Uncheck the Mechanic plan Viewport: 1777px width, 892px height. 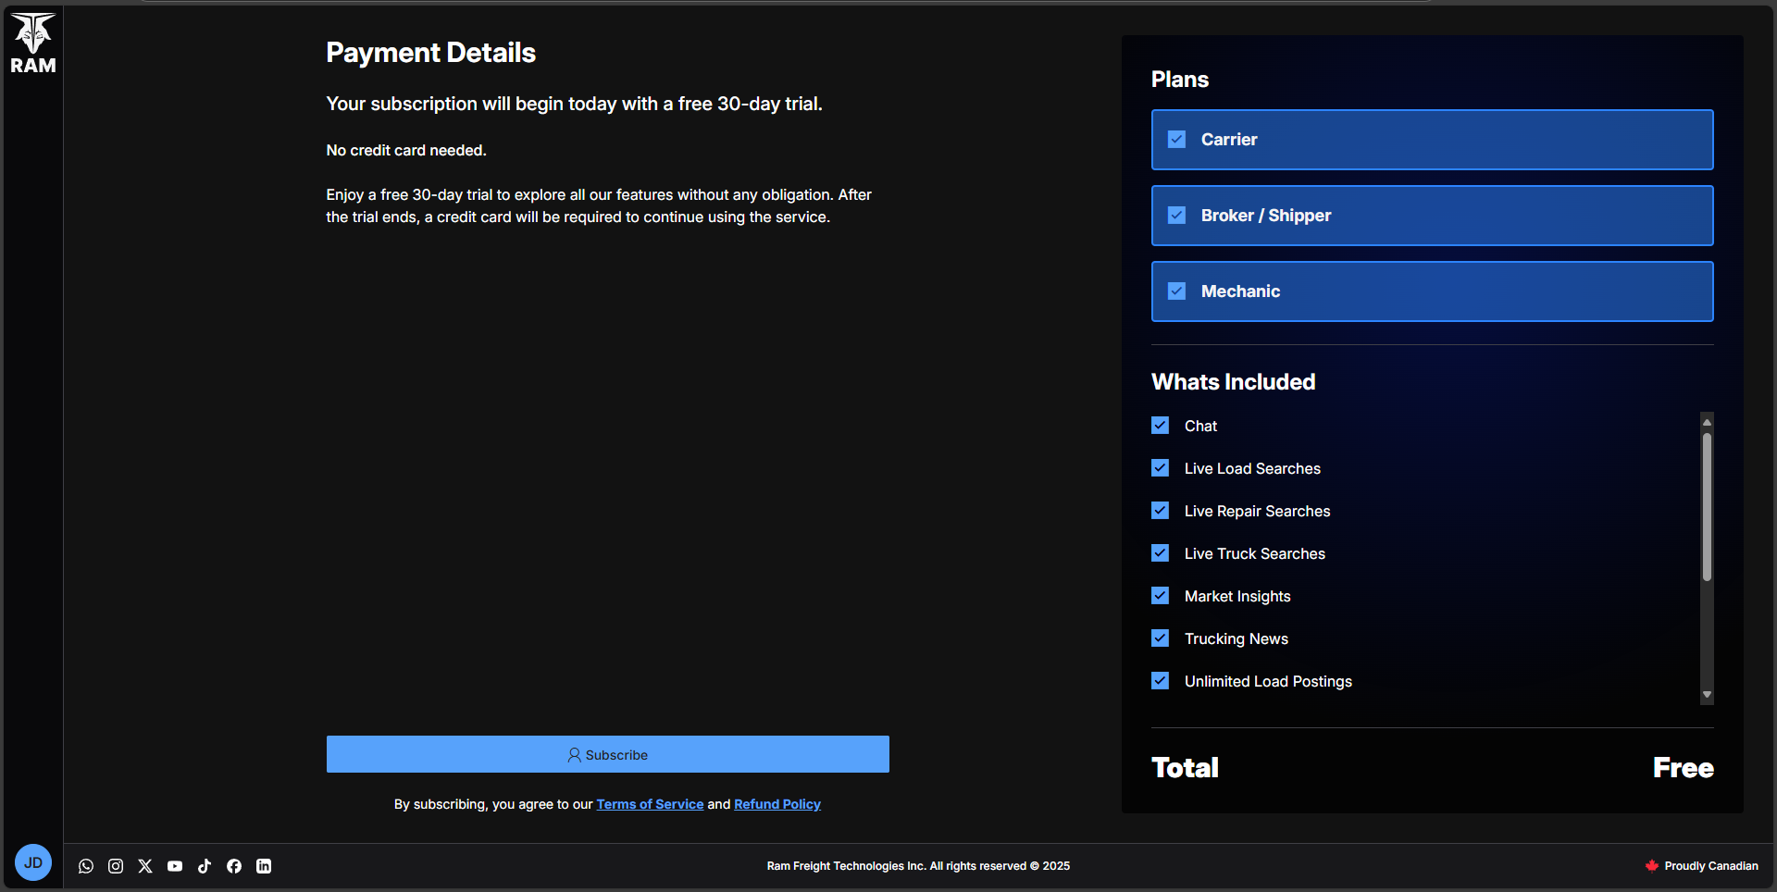click(1177, 291)
